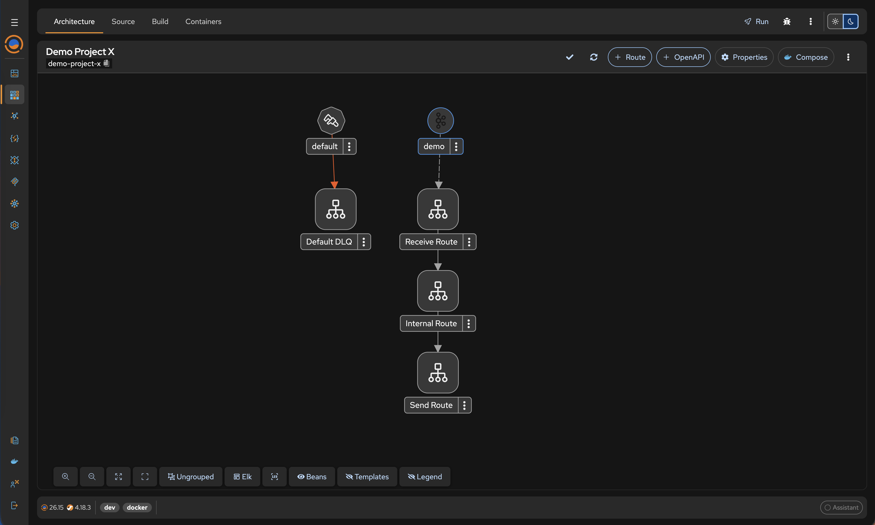Click the Compose button
This screenshot has width=875, height=525.
[806, 57]
